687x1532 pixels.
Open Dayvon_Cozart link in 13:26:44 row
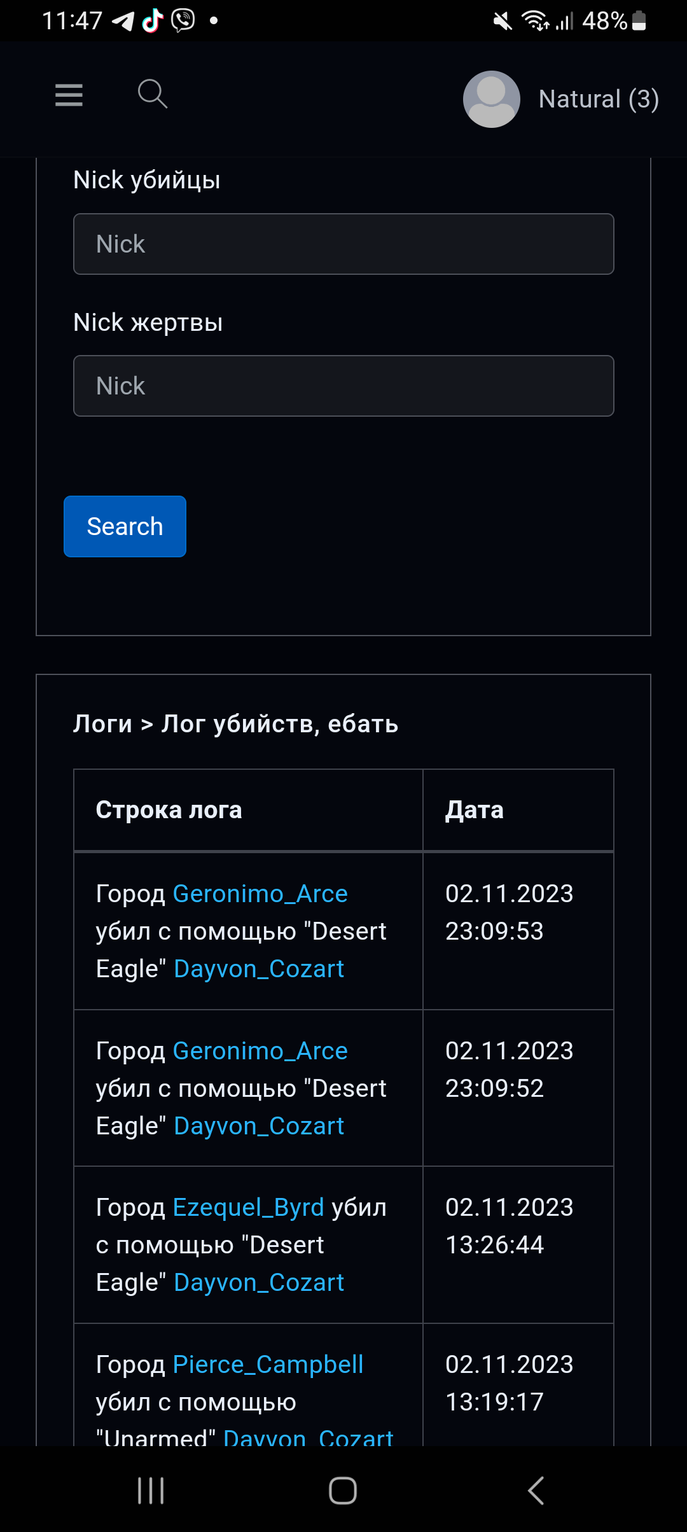coord(259,1283)
